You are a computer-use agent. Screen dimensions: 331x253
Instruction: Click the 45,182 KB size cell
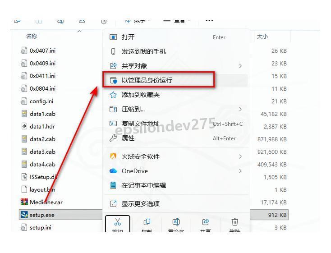click(x=274, y=114)
